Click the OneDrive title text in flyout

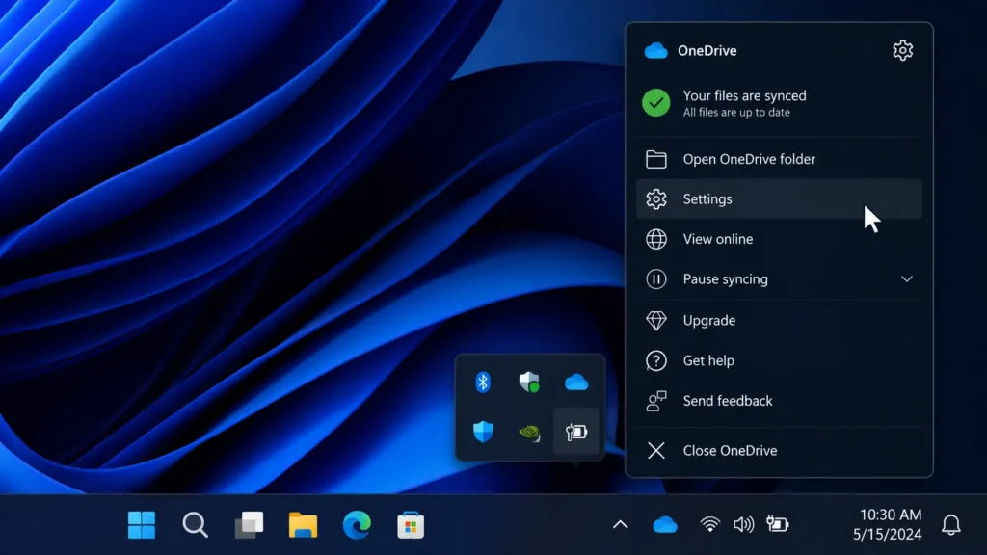coord(707,51)
